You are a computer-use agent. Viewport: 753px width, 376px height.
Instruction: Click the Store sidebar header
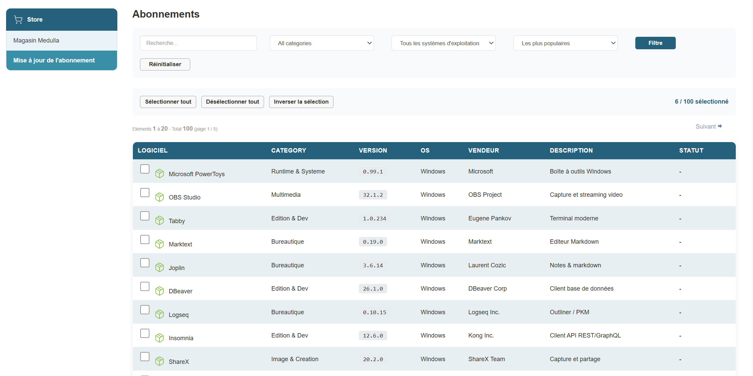click(x=62, y=20)
